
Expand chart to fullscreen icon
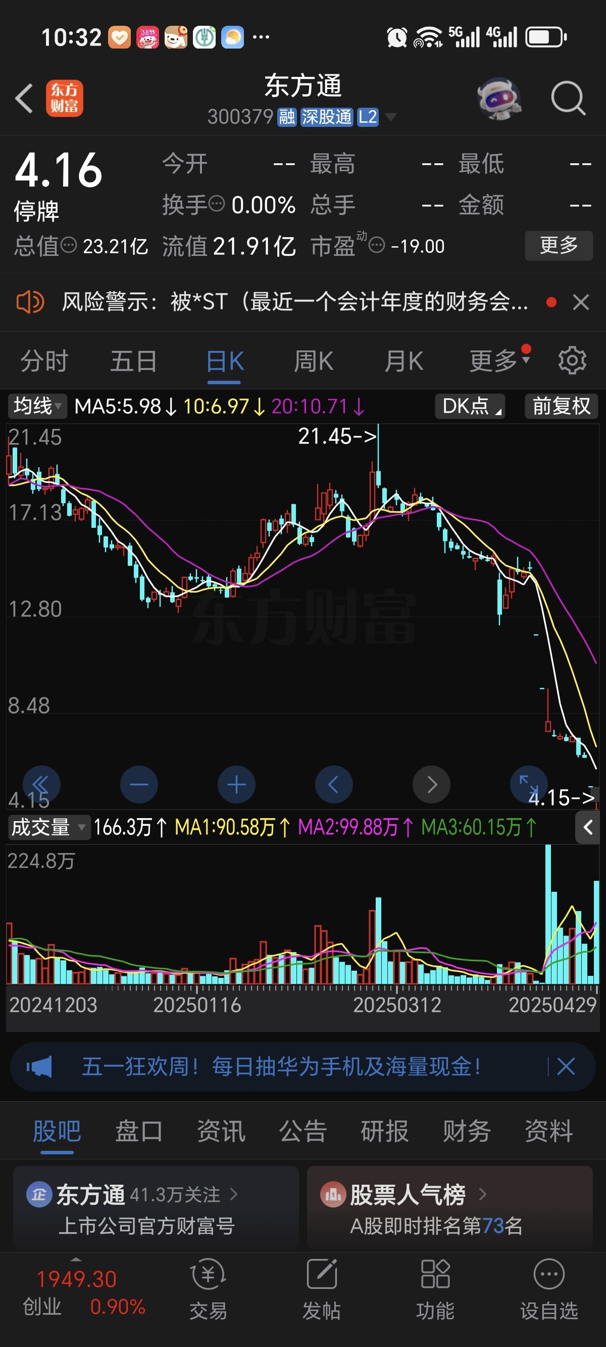click(529, 783)
